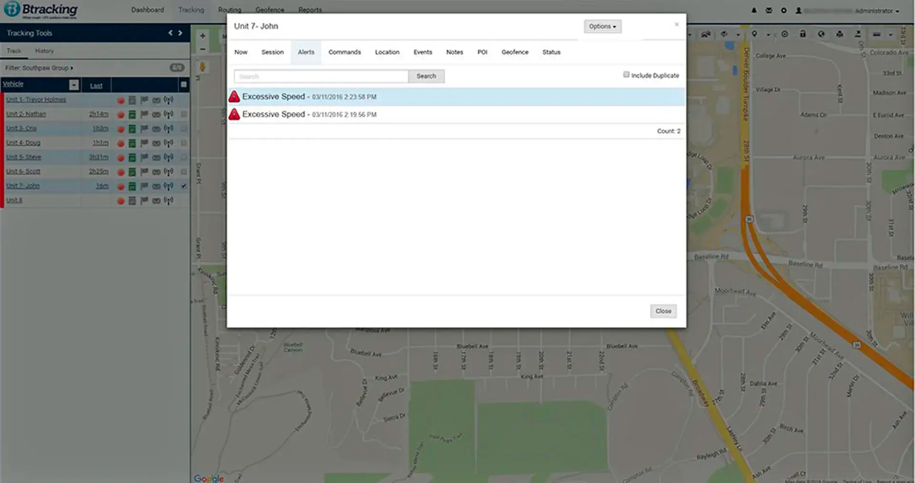The height and width of the screenshot is (483, 915).
Task: Switch to the Now tab
Action: tap(241, 52)
